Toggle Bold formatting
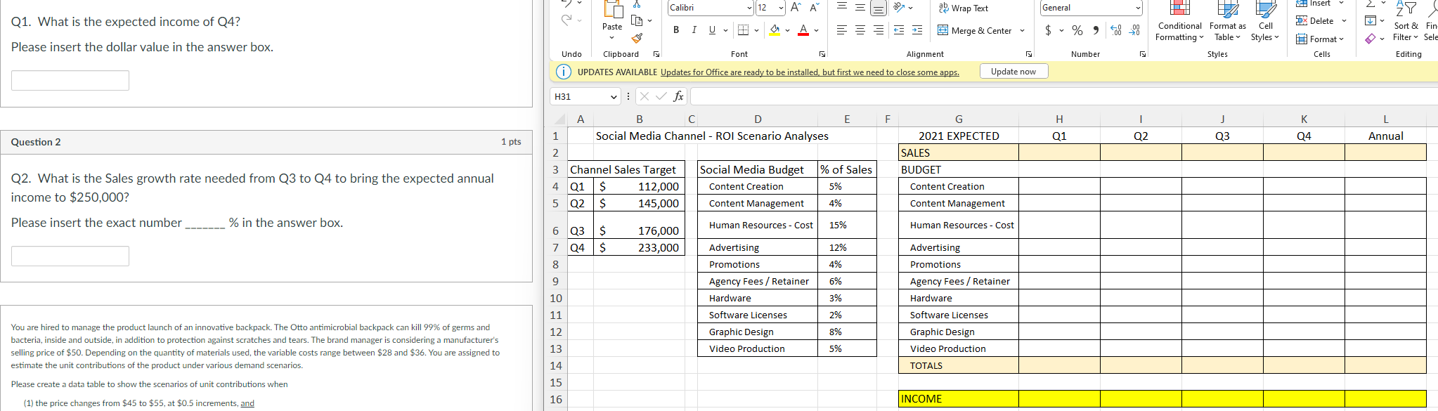The image size is (1438, 411). pos(676,30)
